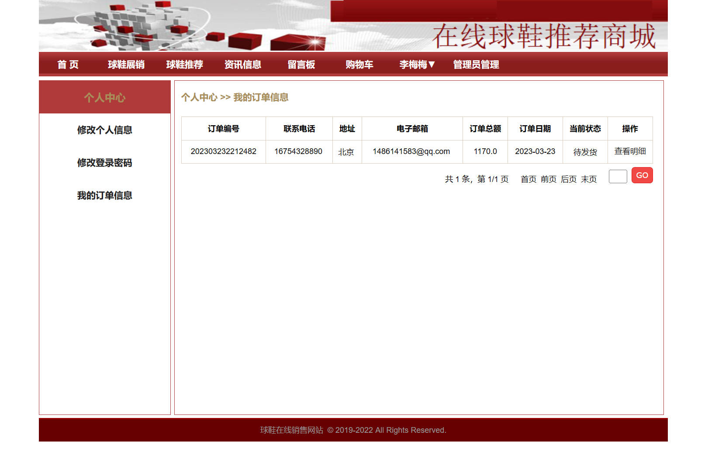
Task: Open the 球鞋推荐 navigation item
Action: [184, 65]
